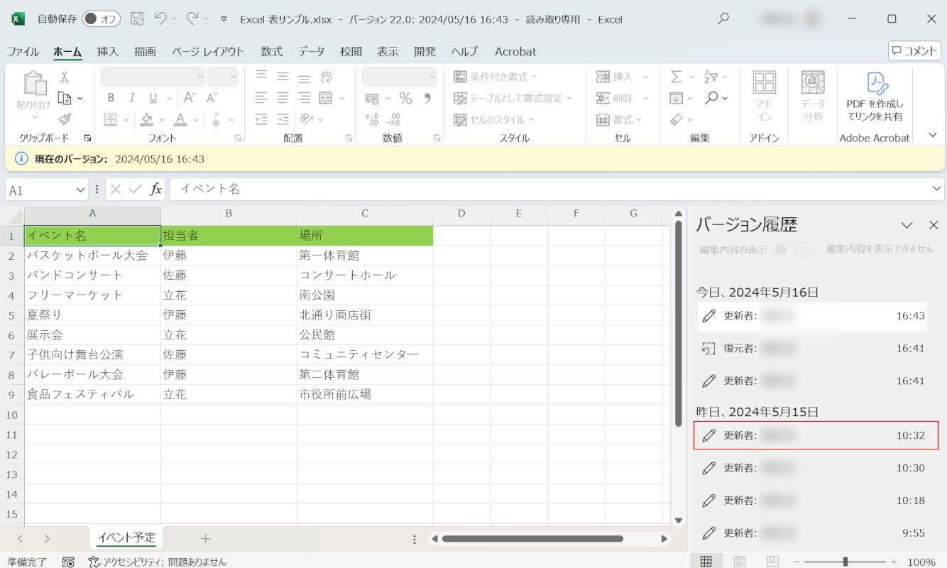Select the 16:41 restored version entry
This screenshot has width=947, height=568.
812,348
